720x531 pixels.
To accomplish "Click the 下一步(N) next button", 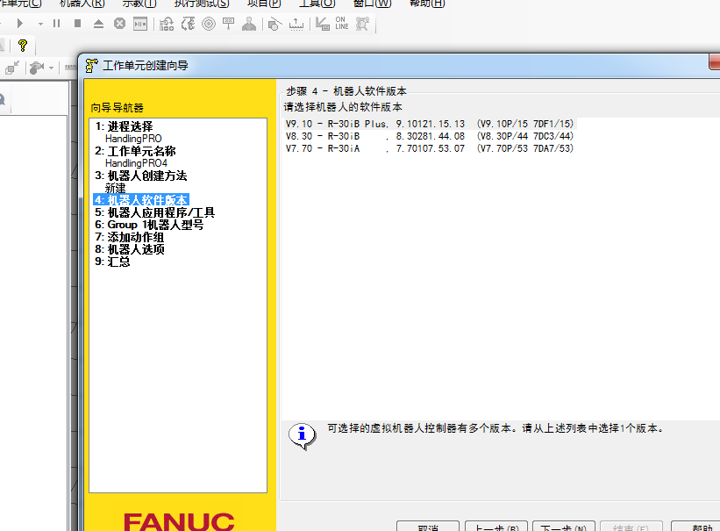I will [x=564, y=527].
